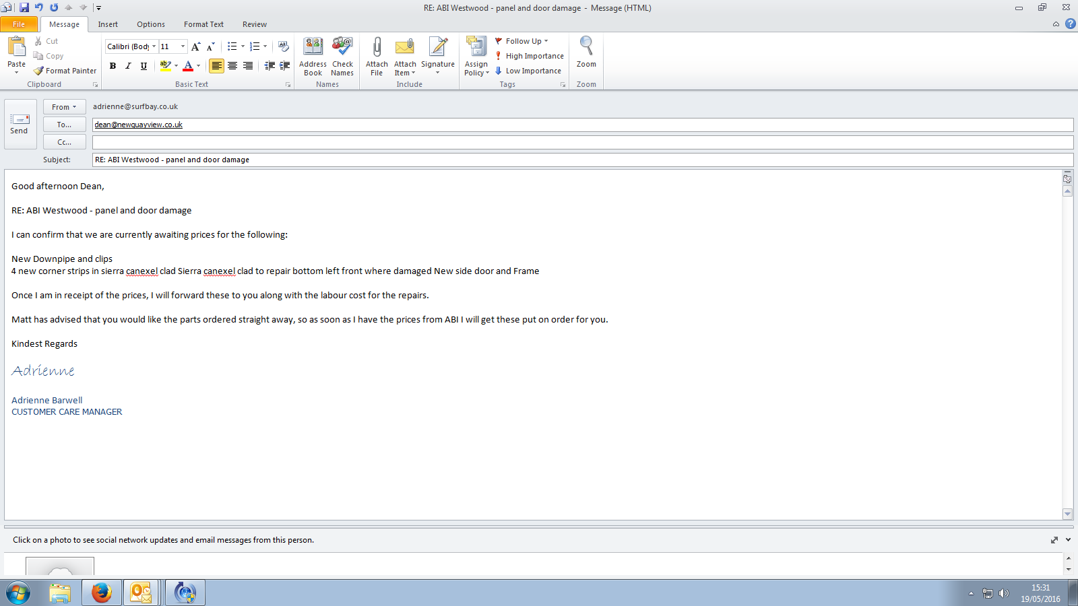Mark message as High Importance
The height and width of the screenshot is (606, 1078).
tap(529, 56)
